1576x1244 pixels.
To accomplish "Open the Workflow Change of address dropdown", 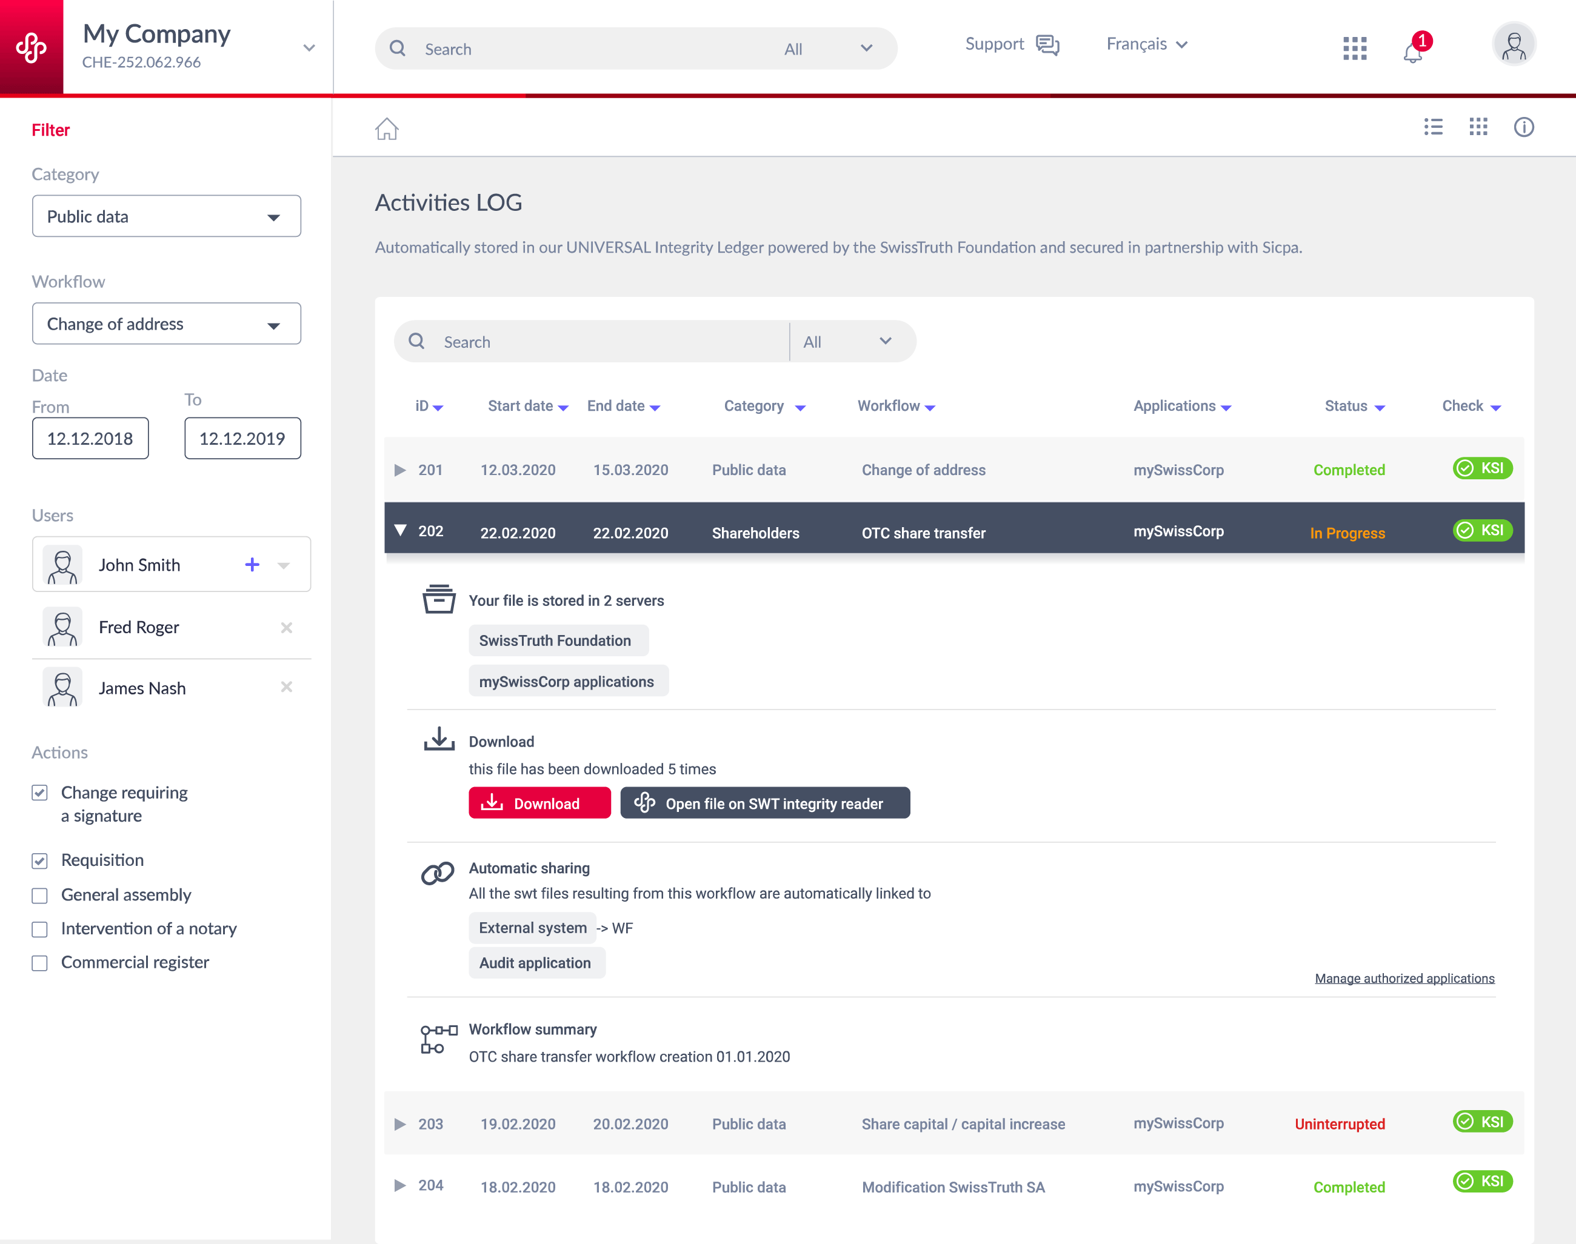I will click(x=166, y=324).
